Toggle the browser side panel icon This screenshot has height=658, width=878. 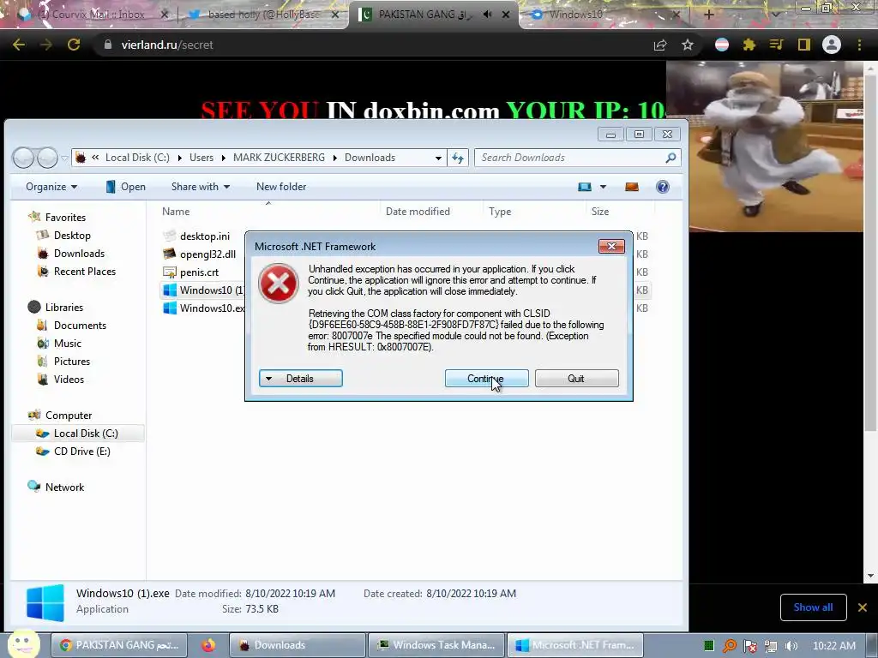click(x=804, y=45)
